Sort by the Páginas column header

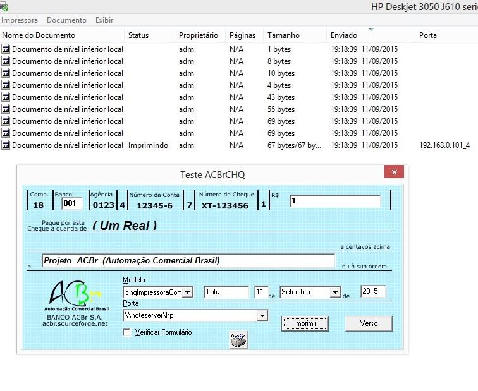coord(245,35)
